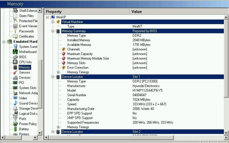This screenshot has height=143, width=229.
Task: Click the Available Memory row
Action: click(x=142, y=45)
